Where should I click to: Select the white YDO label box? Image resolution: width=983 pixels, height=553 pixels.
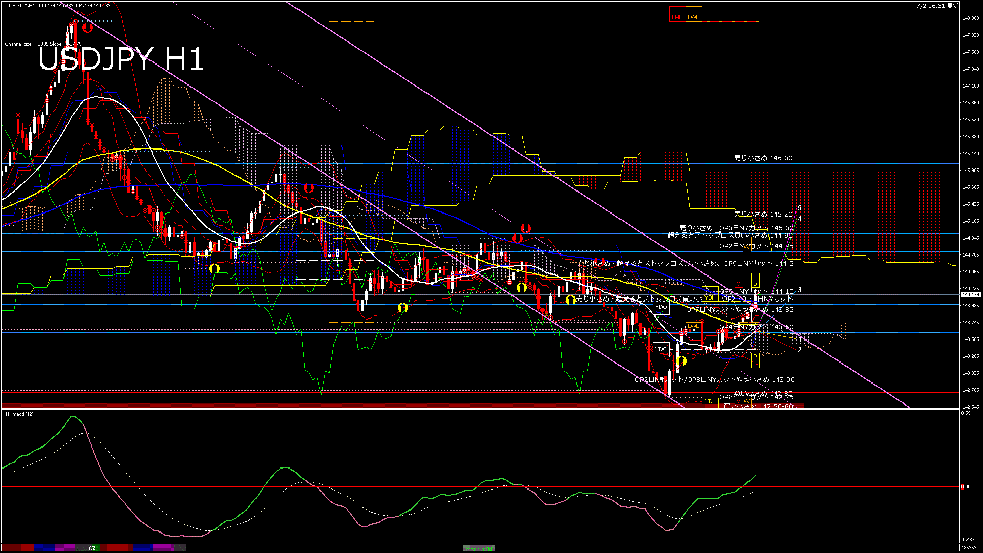point(661,307)
